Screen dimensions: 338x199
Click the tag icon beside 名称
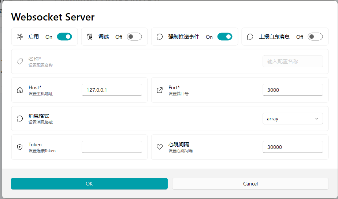click(20, 61)
